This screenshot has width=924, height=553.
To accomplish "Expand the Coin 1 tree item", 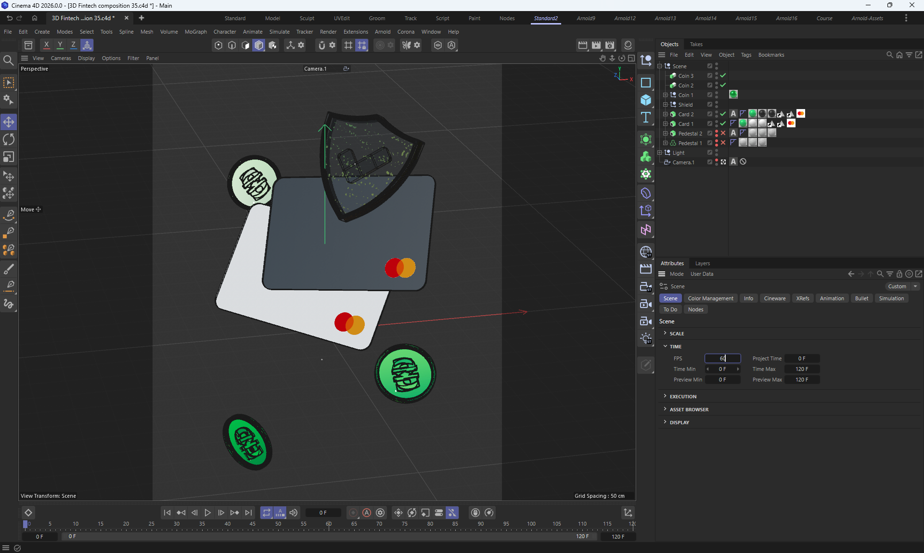I will pyautogui.click(x=666, y=95).
